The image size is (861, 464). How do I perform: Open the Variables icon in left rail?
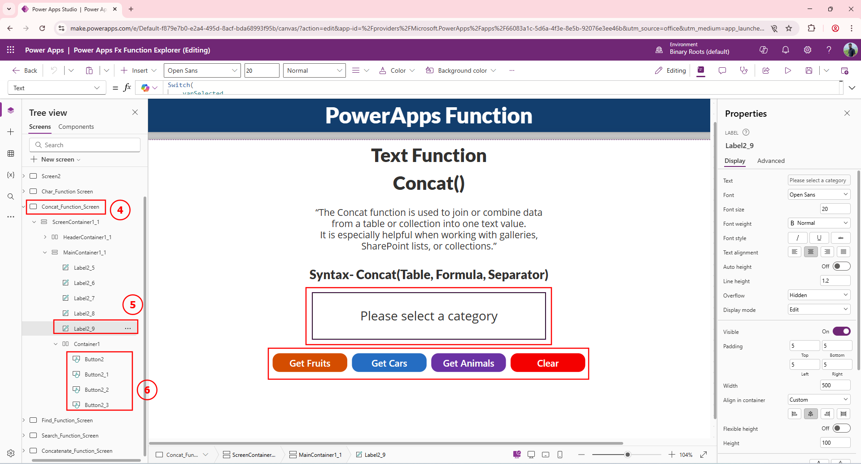[x=11, y=175]
